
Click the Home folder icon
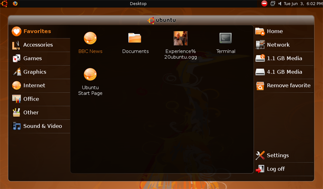260,31
